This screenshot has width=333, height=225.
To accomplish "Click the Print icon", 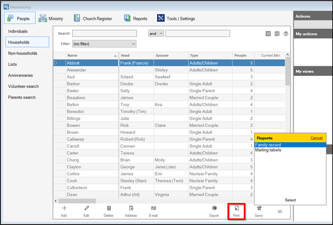I will click(236, 208).
